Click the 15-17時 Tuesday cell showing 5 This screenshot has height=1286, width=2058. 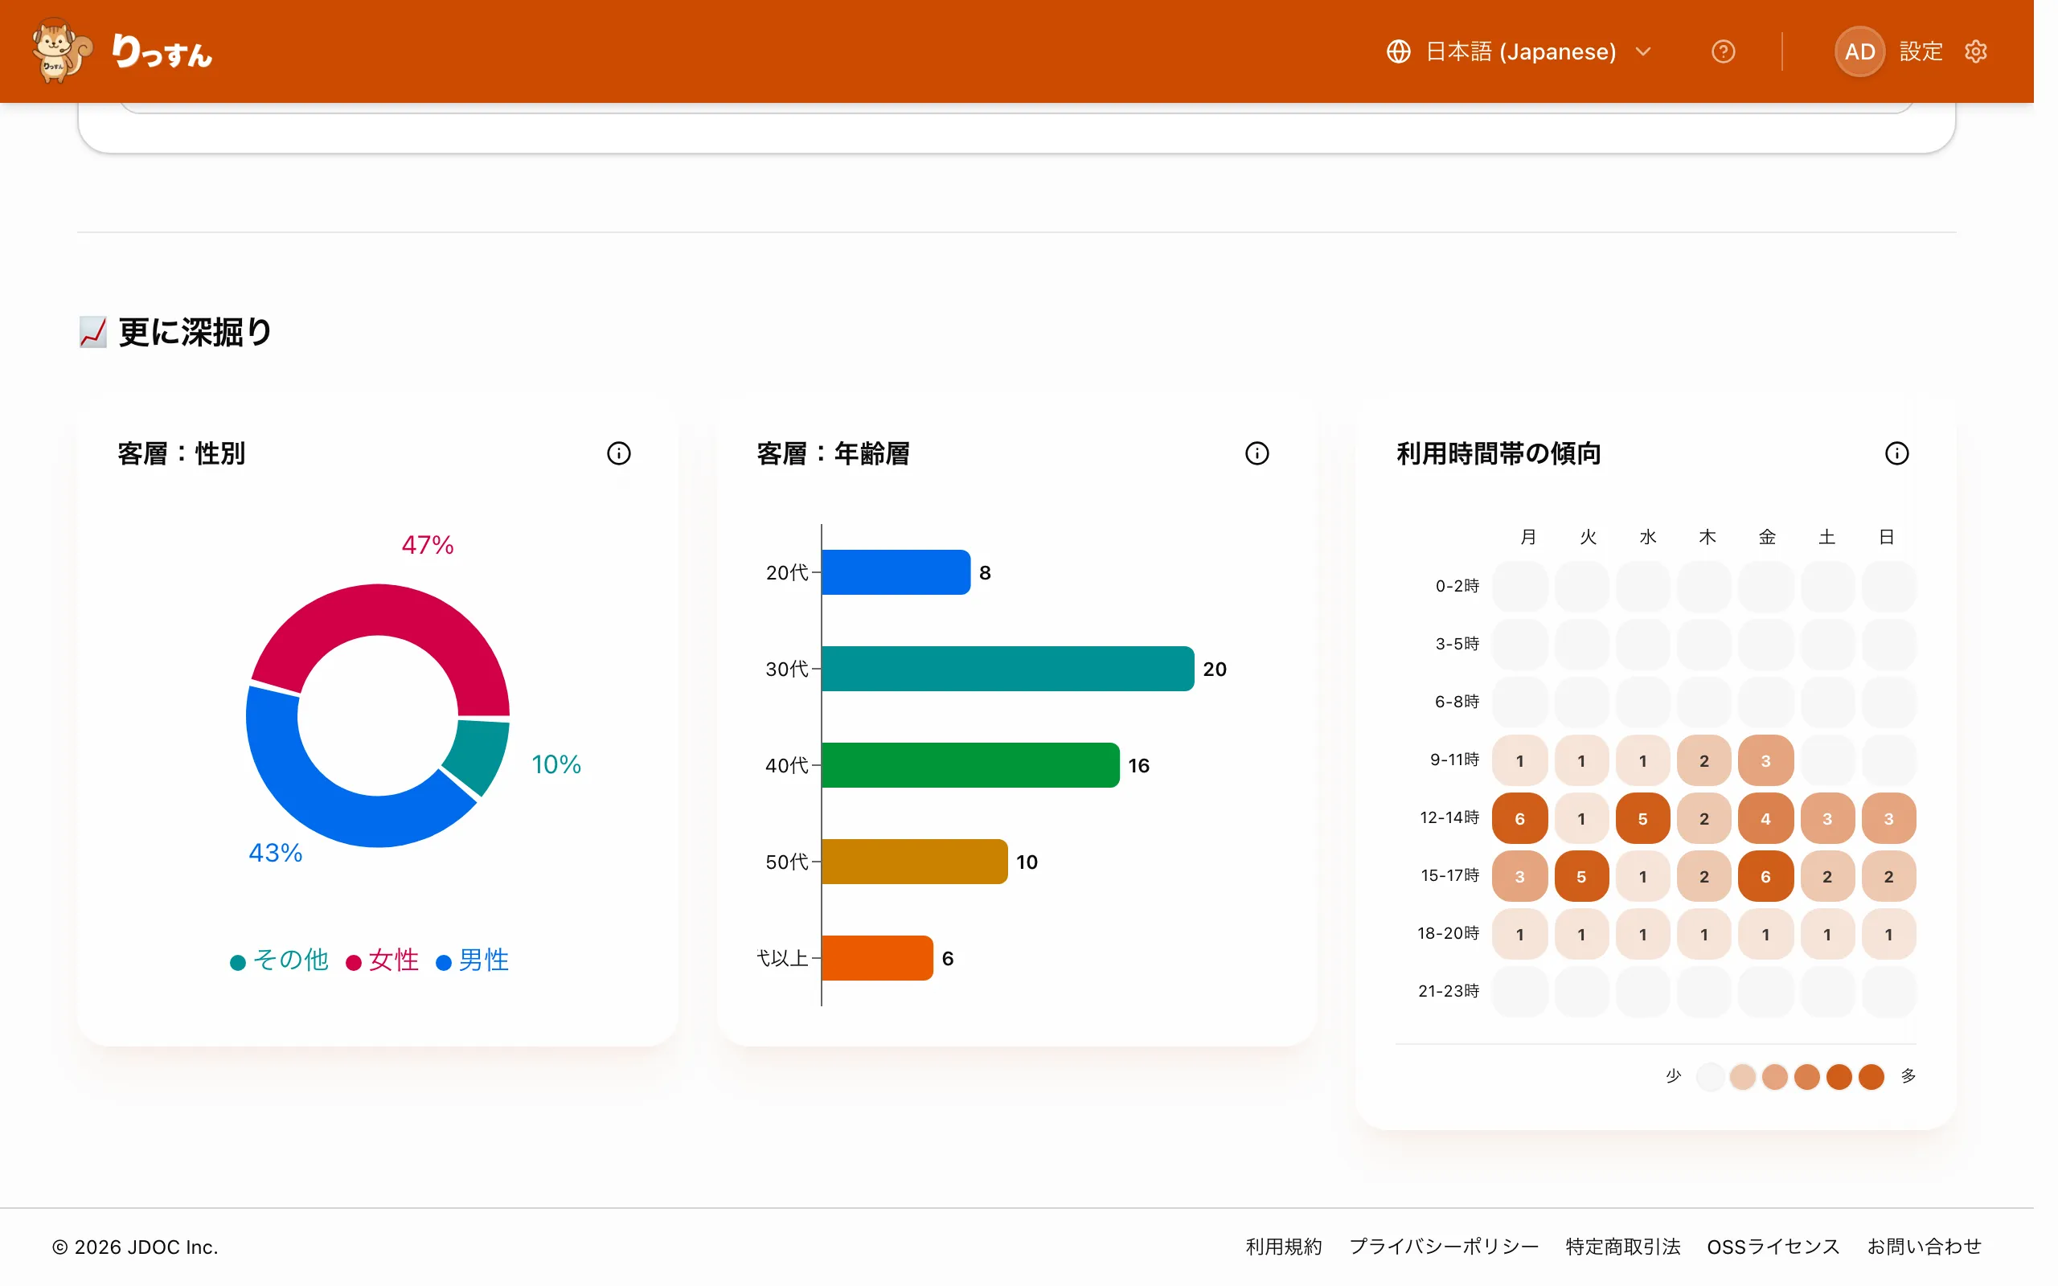point(1582,876)
